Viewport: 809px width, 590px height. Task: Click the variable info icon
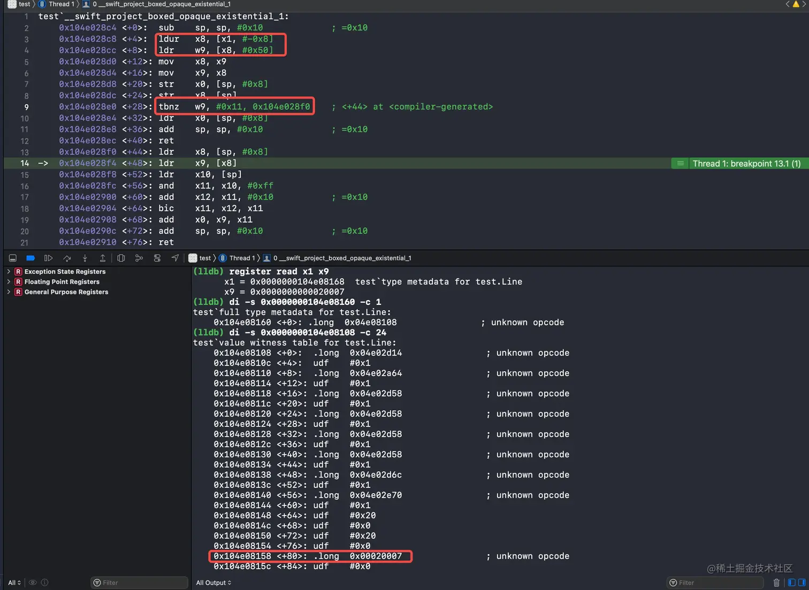pyautogui.click(x=45, y=583)
